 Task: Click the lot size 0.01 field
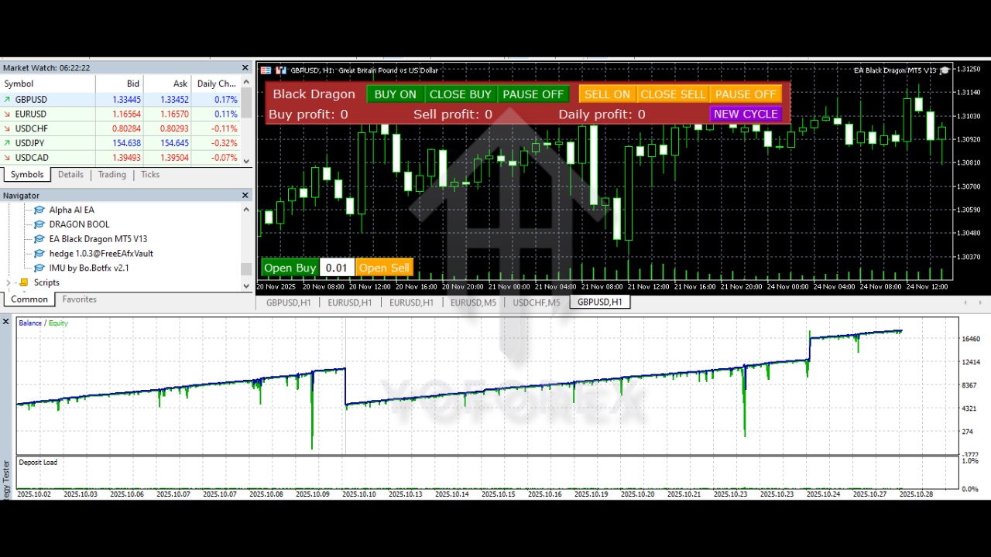pos(337,268)
